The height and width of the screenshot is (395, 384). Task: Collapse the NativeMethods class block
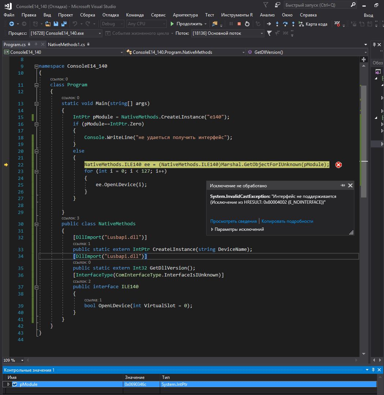(37, 224)
